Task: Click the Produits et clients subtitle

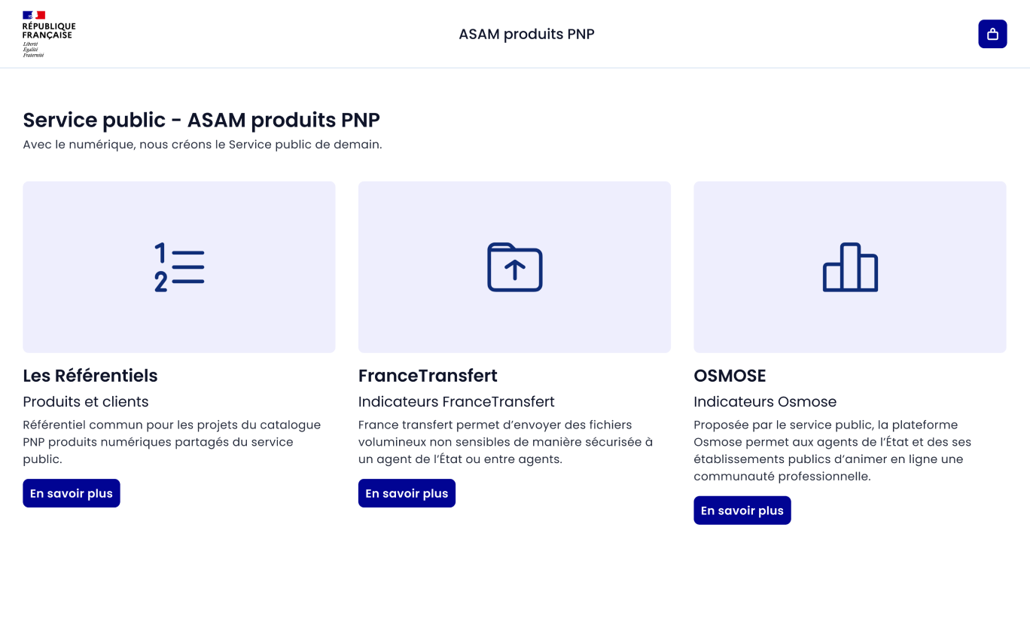Action: [x=86, y=401]
